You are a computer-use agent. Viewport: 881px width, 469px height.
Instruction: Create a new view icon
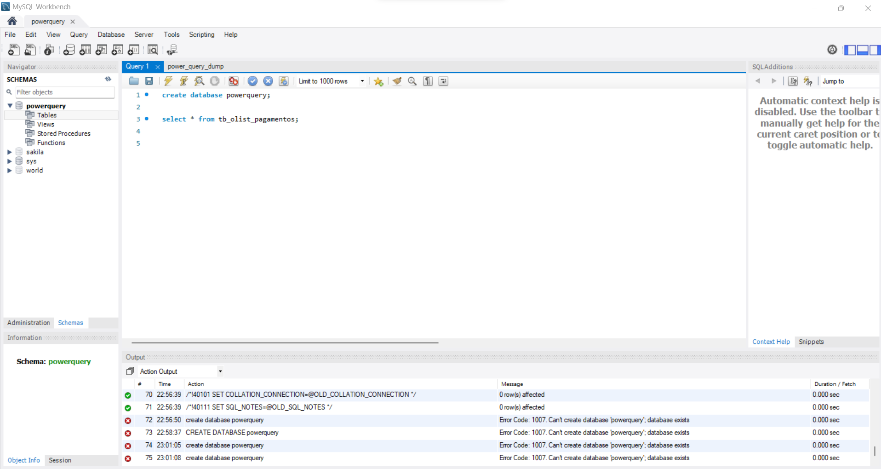[101, 50]
